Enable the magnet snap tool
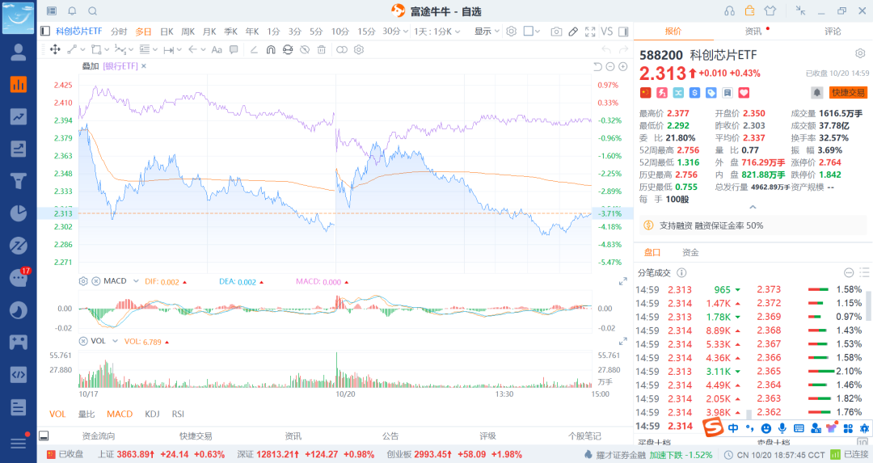Image resolution: width=873 pixels, height=463 pixels. coord(271,49)
